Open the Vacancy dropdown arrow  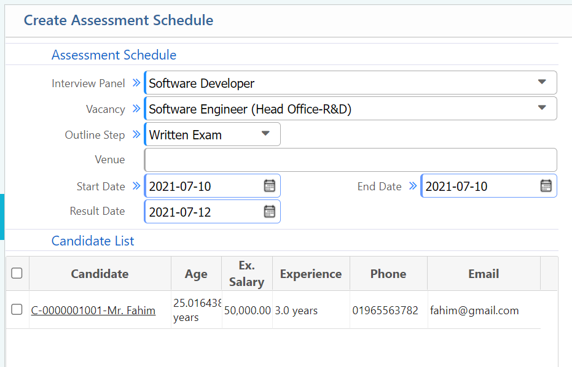point(541,109)
